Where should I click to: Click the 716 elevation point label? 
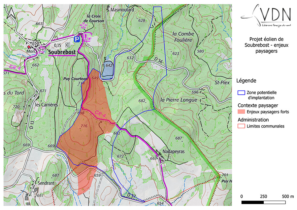click(x=83, y=126)
